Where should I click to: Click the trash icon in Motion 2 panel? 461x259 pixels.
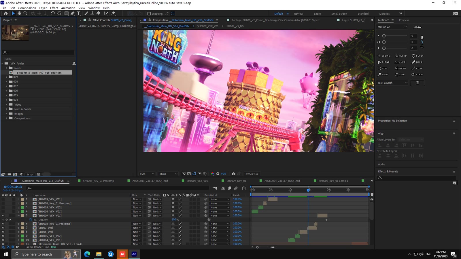tap(417, 83)
